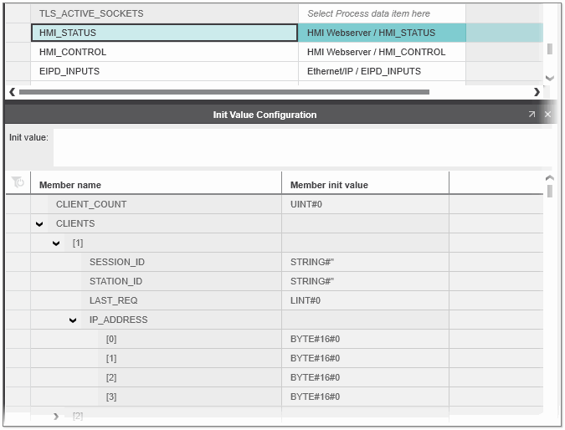Click scroll-down arrow of upper table

click(550, 78)
